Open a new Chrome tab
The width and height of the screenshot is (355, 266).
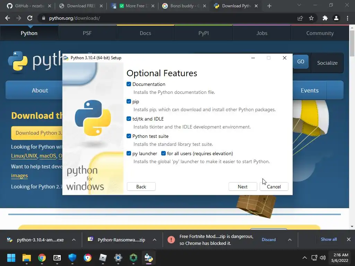tap(269, 6)
